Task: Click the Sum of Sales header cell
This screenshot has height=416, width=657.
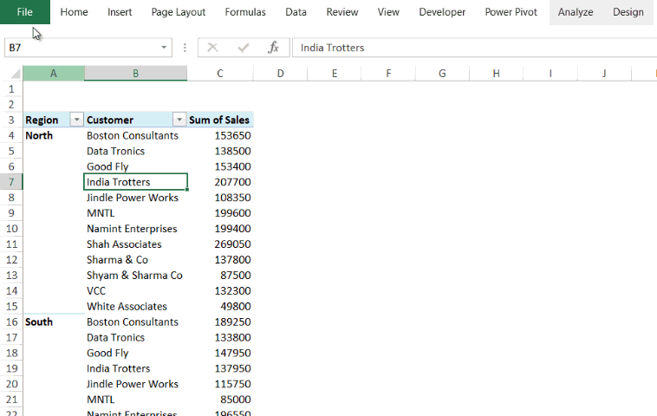Action: (x=220, y=120)
